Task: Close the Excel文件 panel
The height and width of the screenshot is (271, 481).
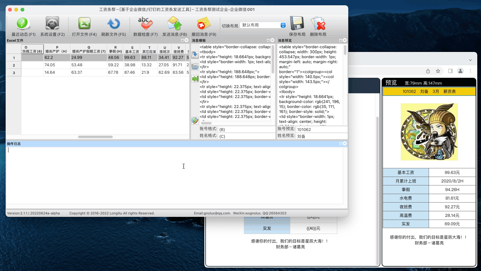Action: 187,40
